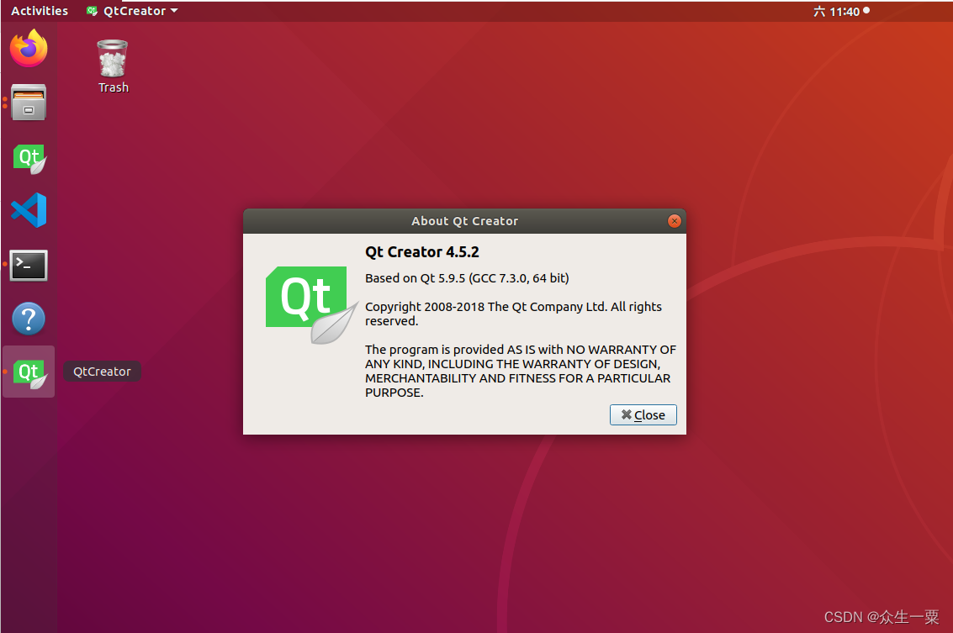The height and width of the screenshot is (633, 953).
Task: Open the upper Qt Creator dock icon
Action: click(x=29, y=159)
